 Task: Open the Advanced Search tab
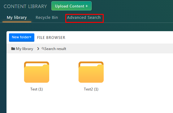pyautogui.click(x=84, y=18)
